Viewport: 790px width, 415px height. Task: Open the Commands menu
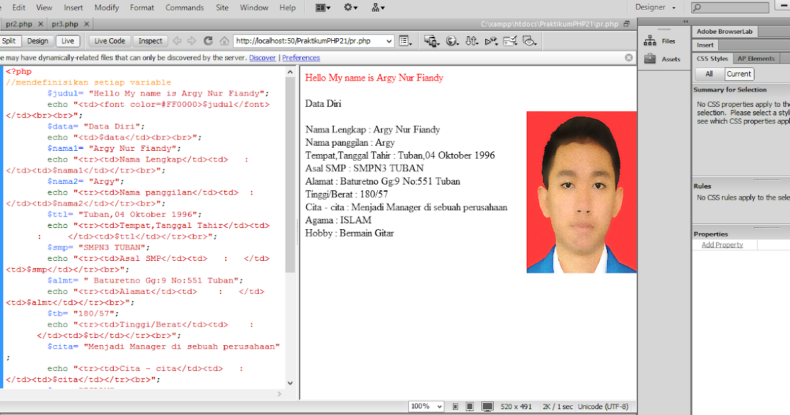pyautogui.click(x=185, y=8)
